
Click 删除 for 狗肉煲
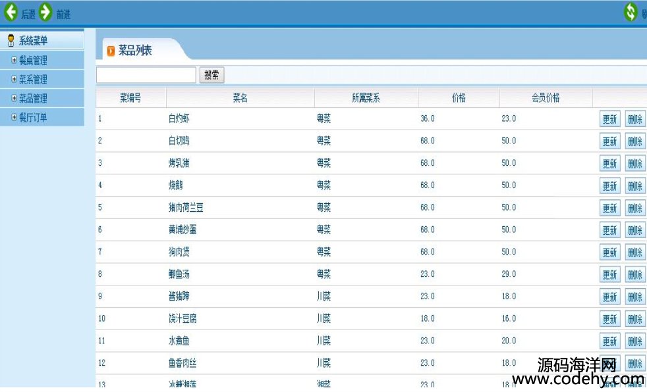[635, 253]
